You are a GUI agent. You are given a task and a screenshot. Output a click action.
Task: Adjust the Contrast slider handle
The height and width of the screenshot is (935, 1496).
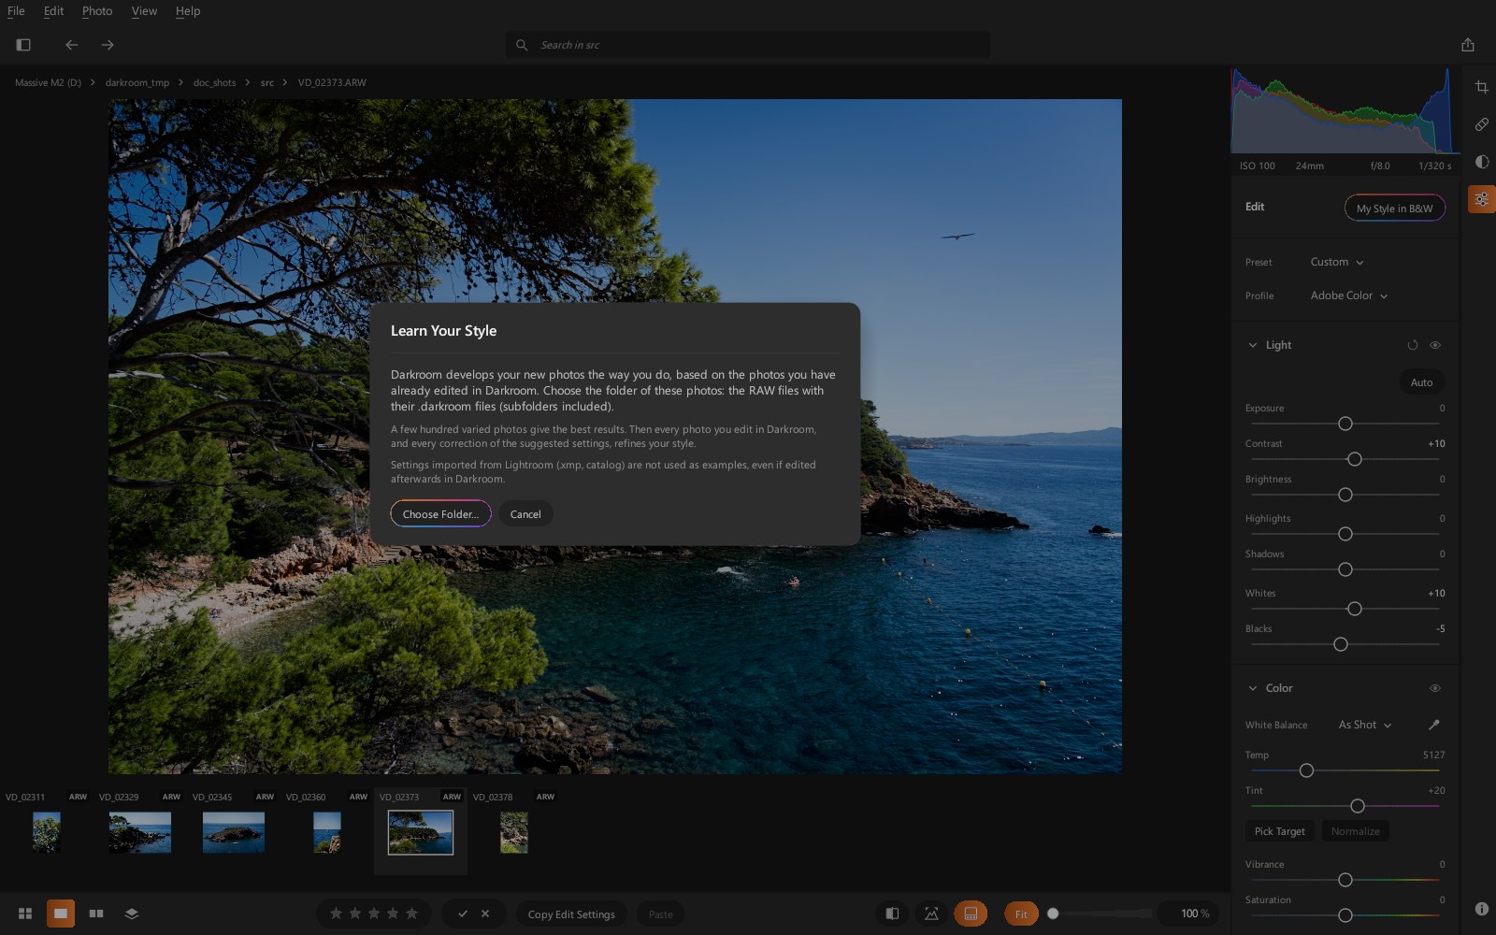pos(1354,459)
